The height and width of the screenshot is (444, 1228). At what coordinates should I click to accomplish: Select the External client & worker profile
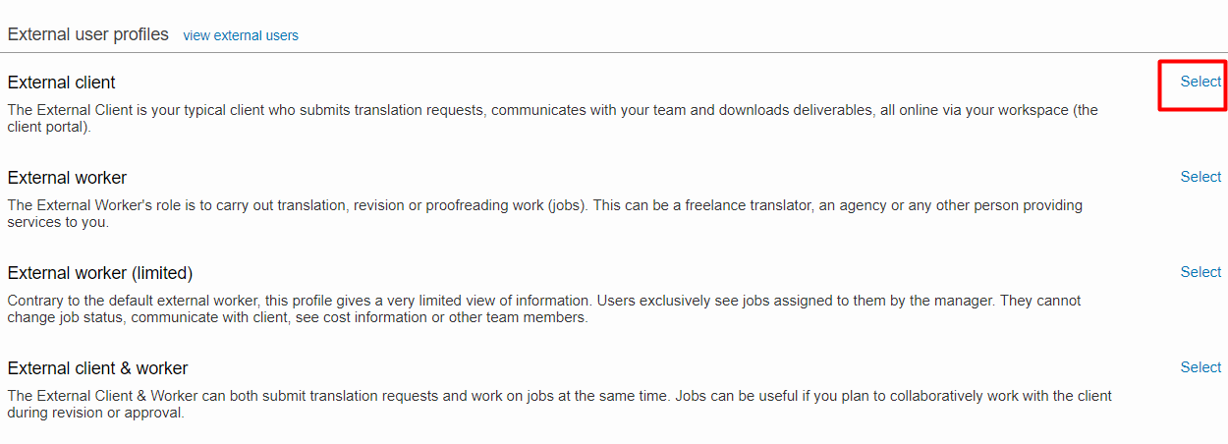tap(1200, 367)
